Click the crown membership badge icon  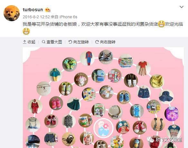(x=48, y=10)
